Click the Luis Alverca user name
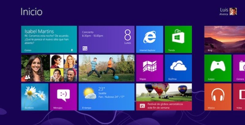Image resolution: width=245 pixels, height=125 pixels. click(224, 12)
